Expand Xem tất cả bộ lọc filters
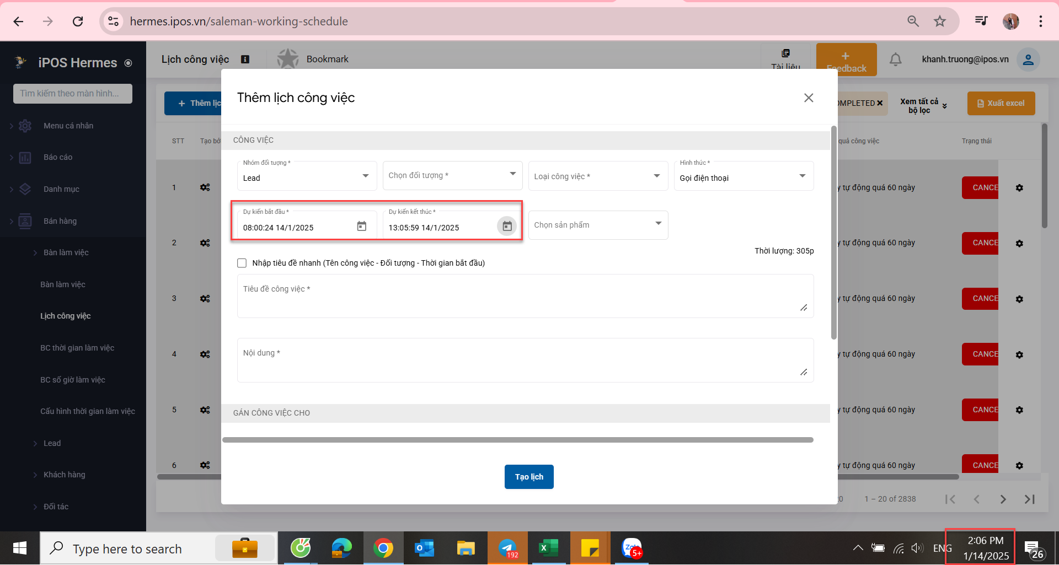Viewport: 1059px width, 565px height. (923, 105)
